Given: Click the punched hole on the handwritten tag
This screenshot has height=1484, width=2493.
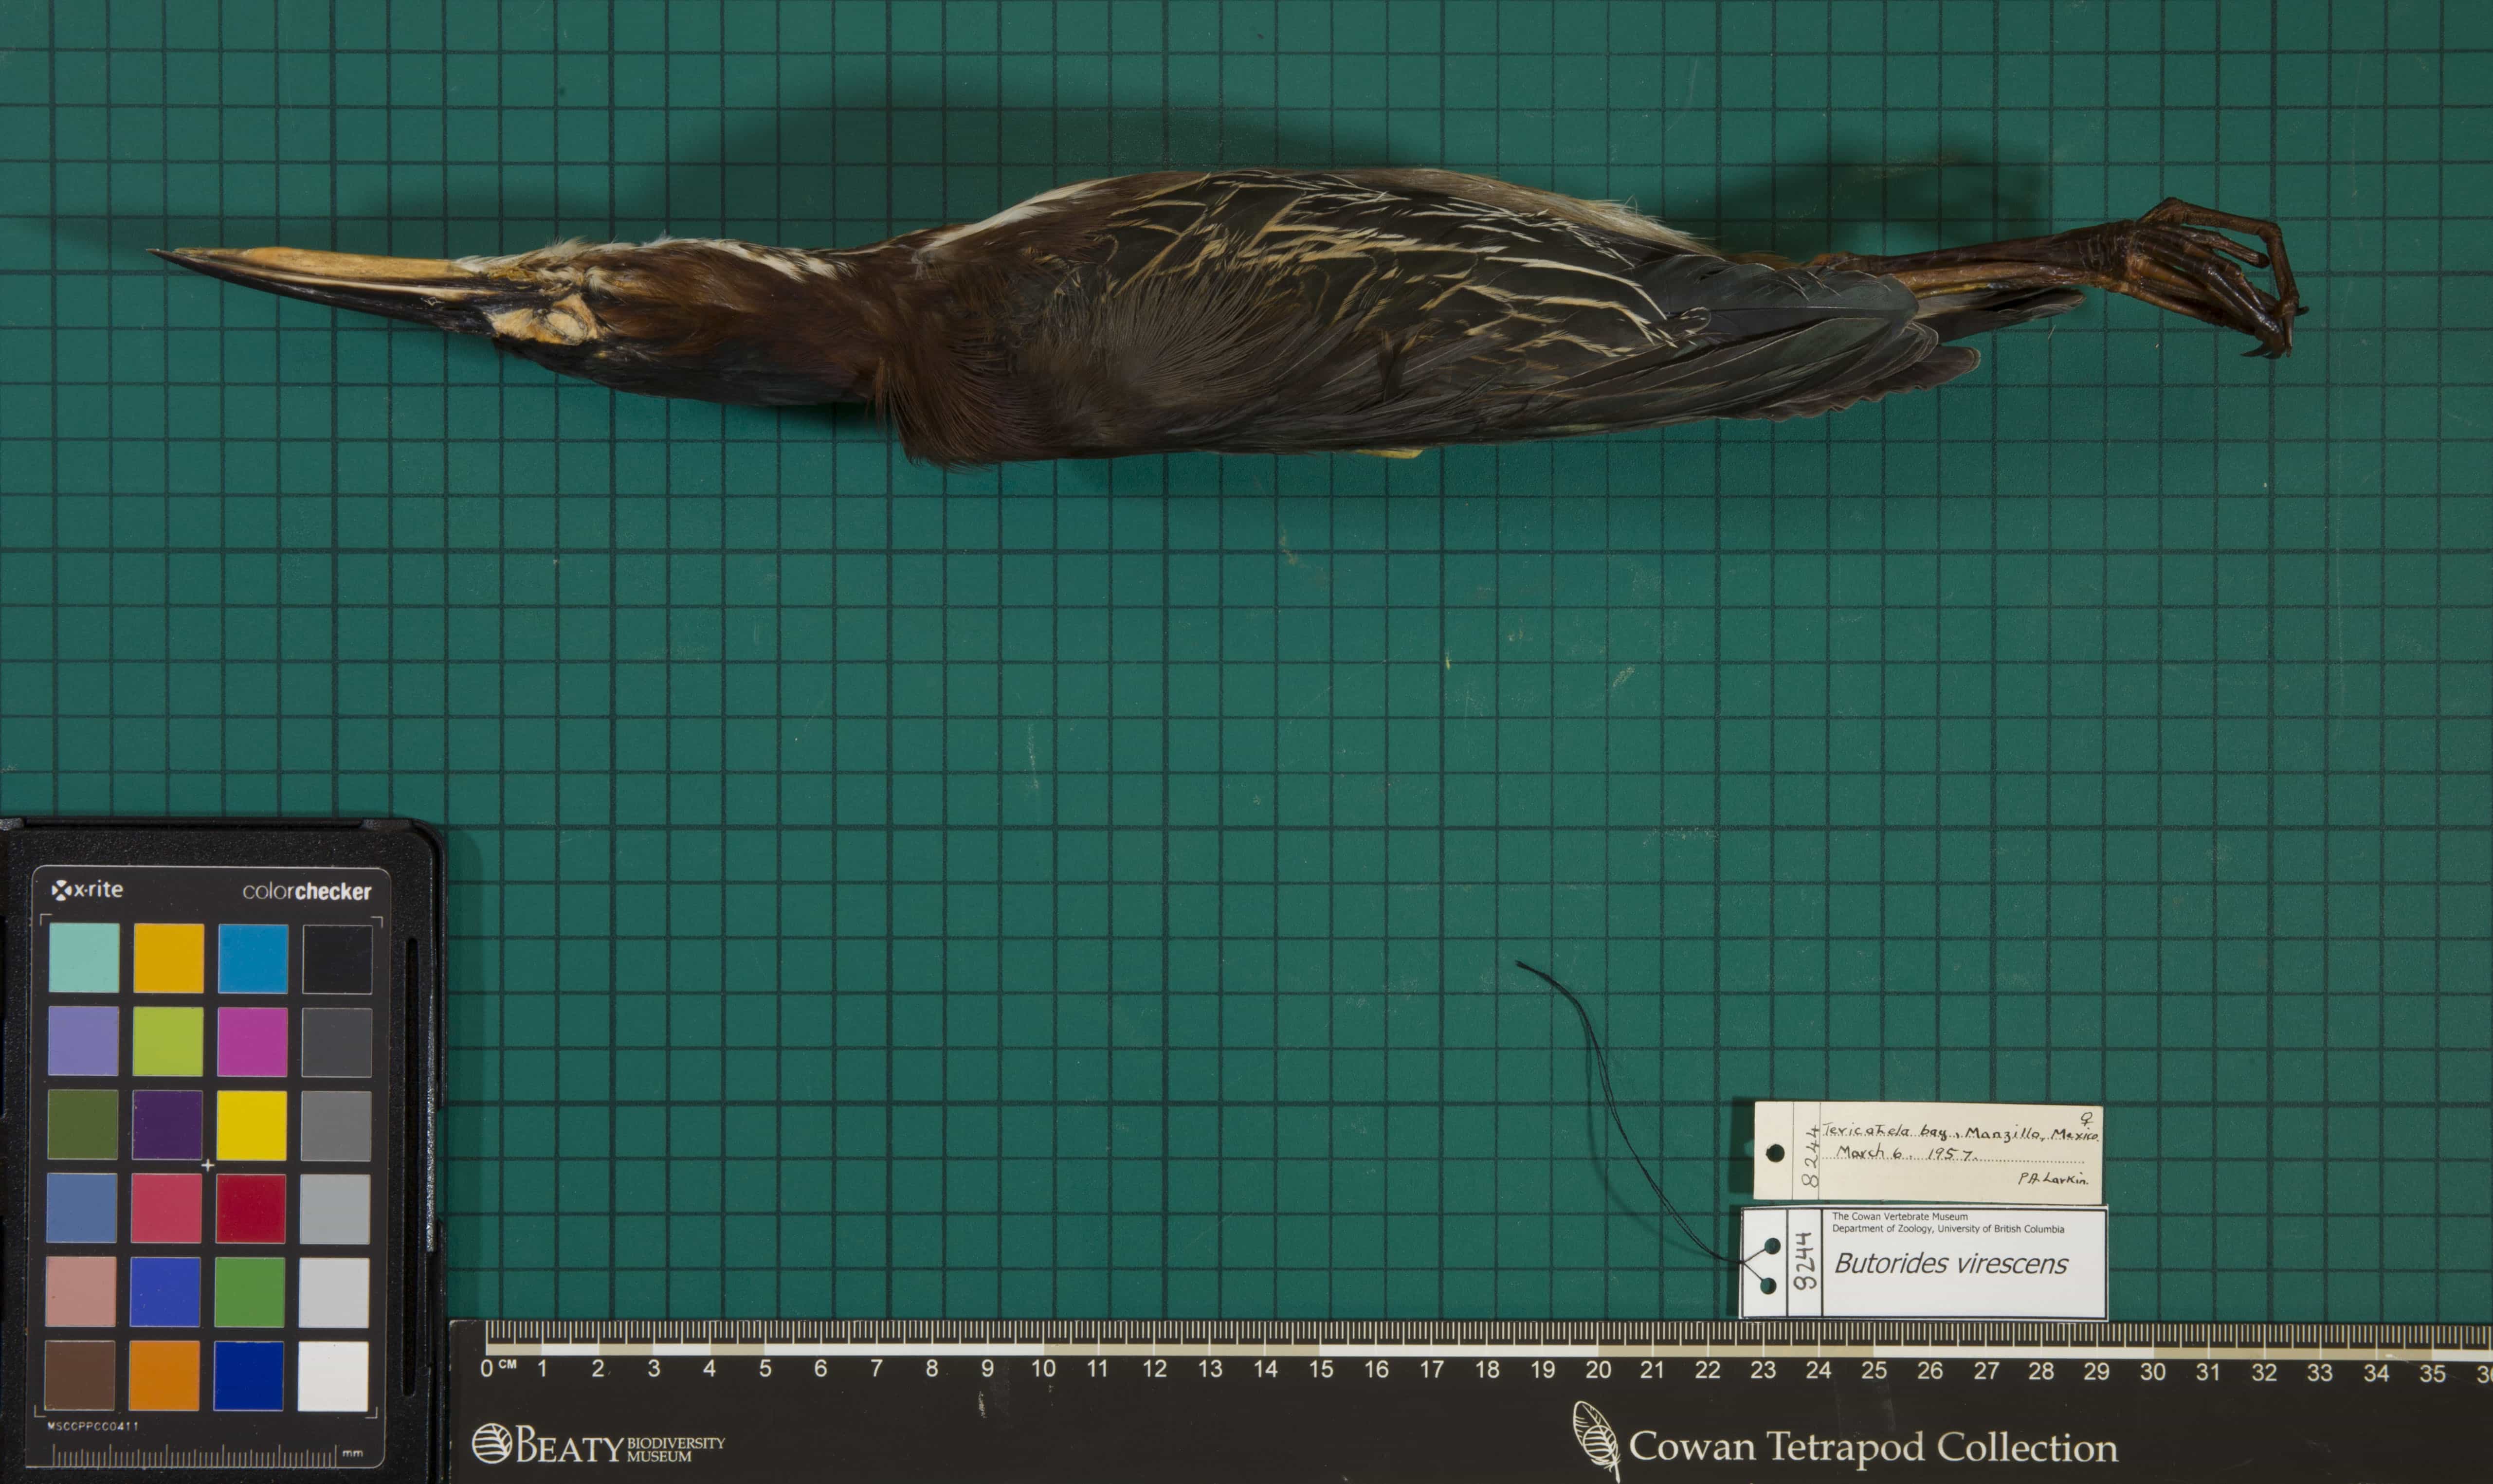Looking at the screenshot, I should (1775, 1153).
